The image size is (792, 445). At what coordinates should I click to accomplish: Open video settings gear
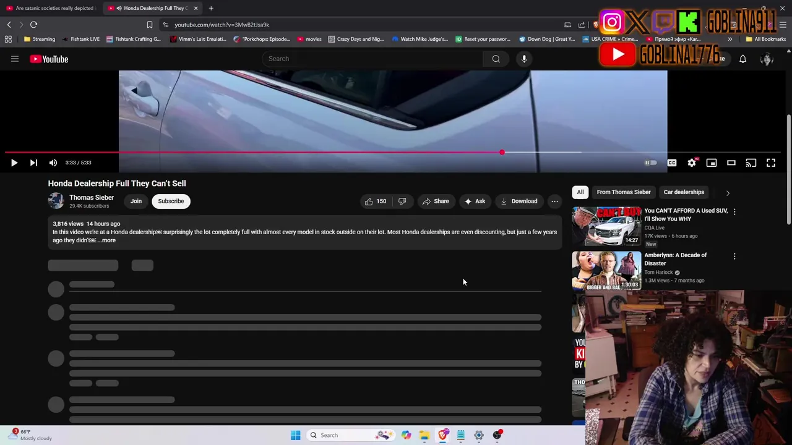point(692,163)
